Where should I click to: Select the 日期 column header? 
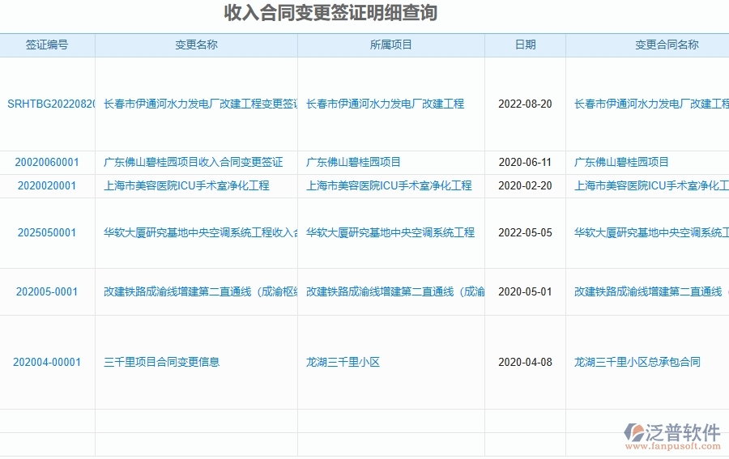pyautogui.click(x=526, y=45)
